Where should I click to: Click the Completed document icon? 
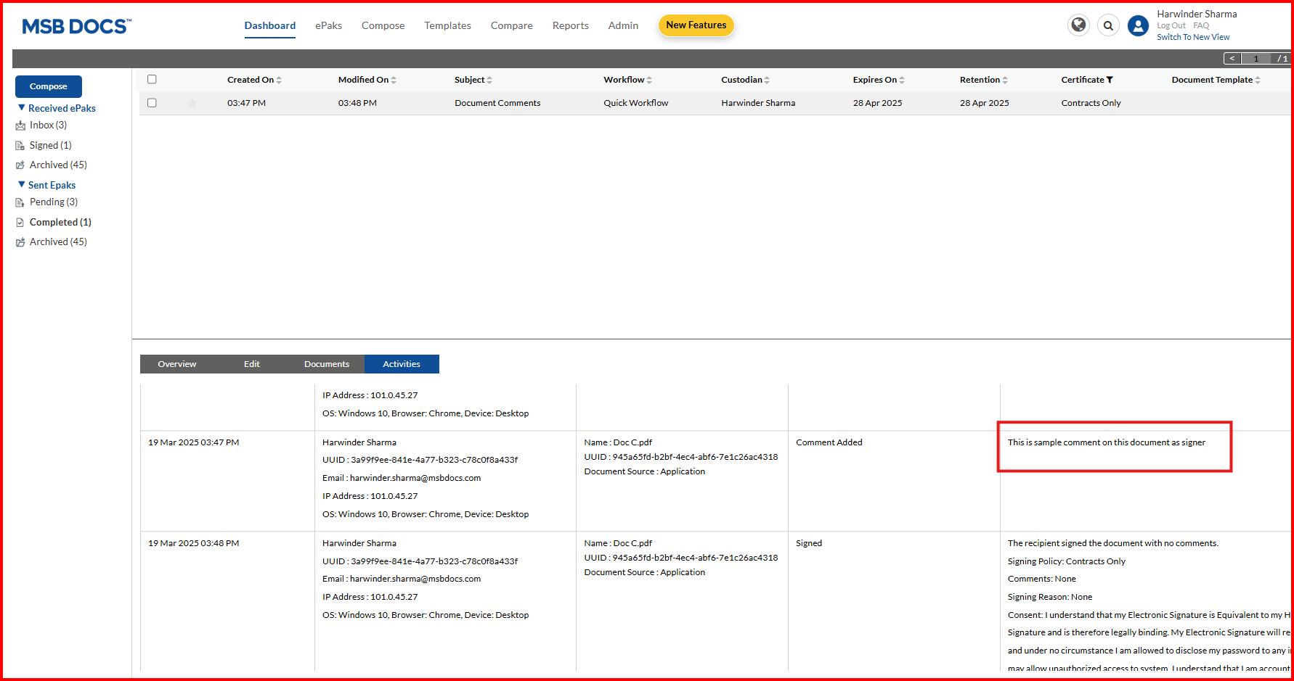20,223
